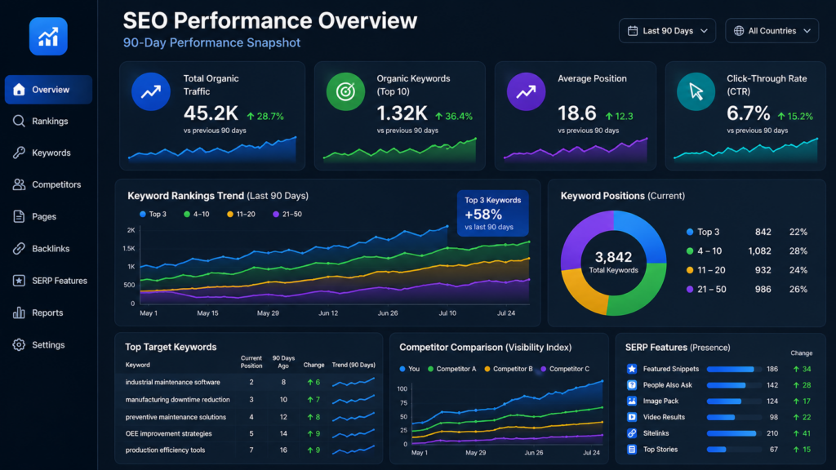The image size is (836, 470).
Task: Select the Keywords key icon
Action: pos(19,153)
